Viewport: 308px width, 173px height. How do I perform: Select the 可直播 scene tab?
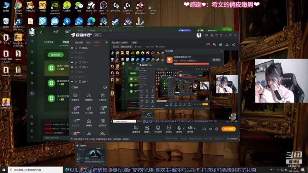[97, 42]
